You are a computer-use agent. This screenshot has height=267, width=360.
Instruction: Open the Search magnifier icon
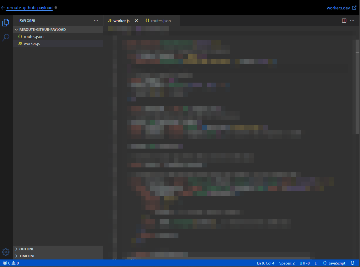(x=6, y=38)
